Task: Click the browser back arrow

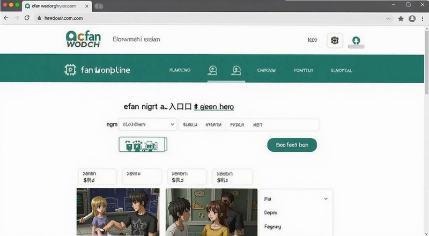Action: pos(6,18)
